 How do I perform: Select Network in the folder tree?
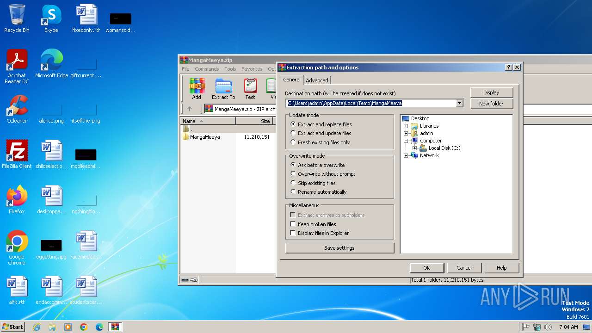(x=425, y=155)
